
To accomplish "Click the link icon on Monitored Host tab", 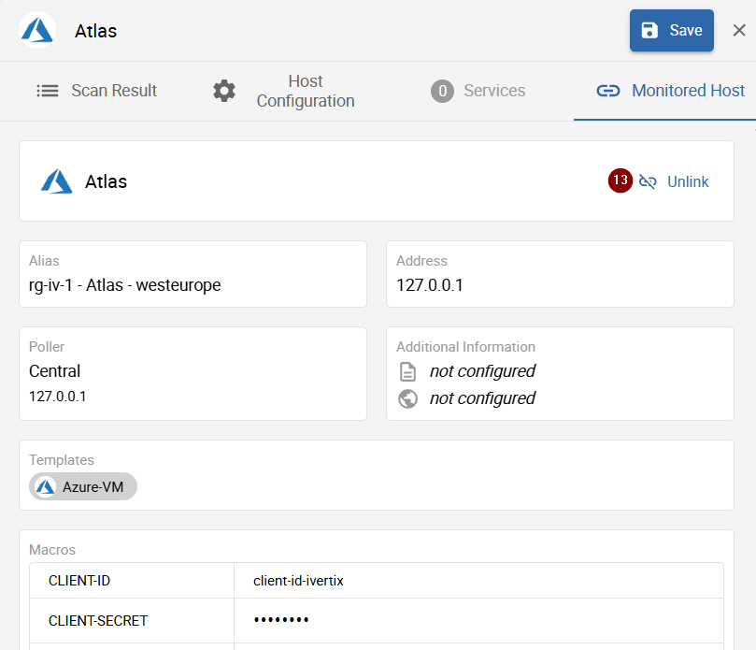I will pyautogui.click(x=608, y=91).
